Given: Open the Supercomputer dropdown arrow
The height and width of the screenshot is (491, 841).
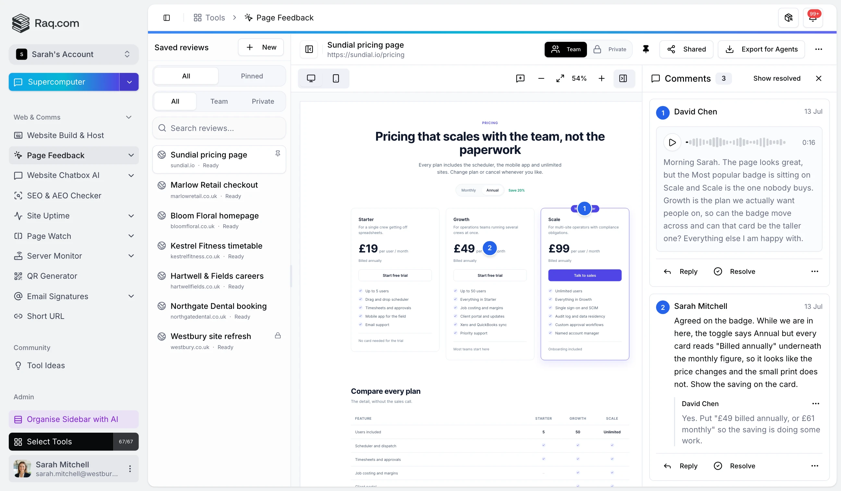Looking at the screenshot, I should [129, 82].
